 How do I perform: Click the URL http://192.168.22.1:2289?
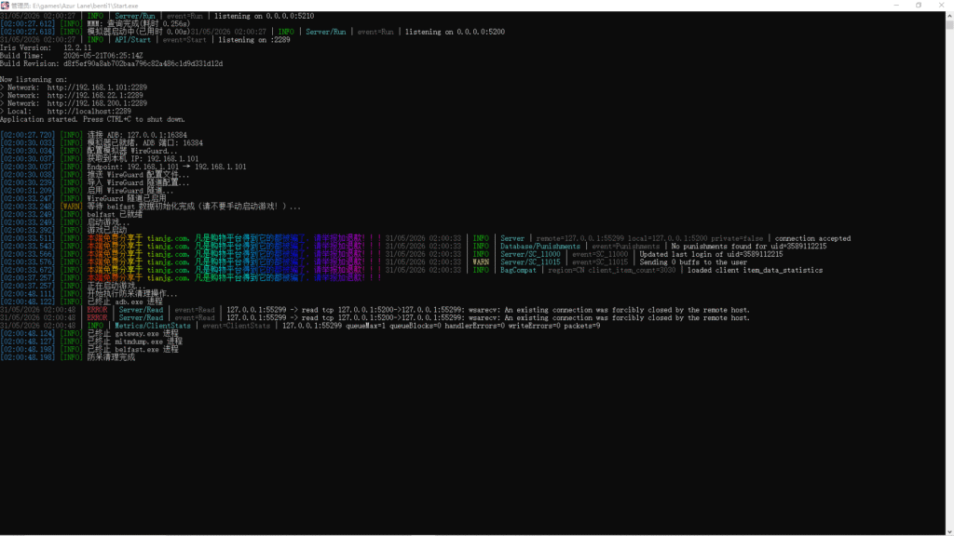tap(96, 95)
